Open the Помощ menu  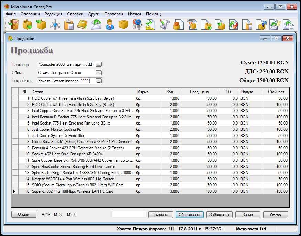tap(153, 14)
